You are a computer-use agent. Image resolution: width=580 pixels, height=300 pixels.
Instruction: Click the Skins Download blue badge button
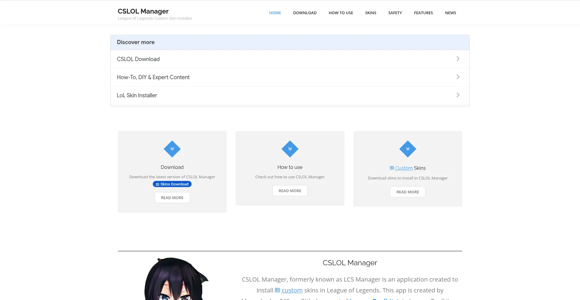172,184
